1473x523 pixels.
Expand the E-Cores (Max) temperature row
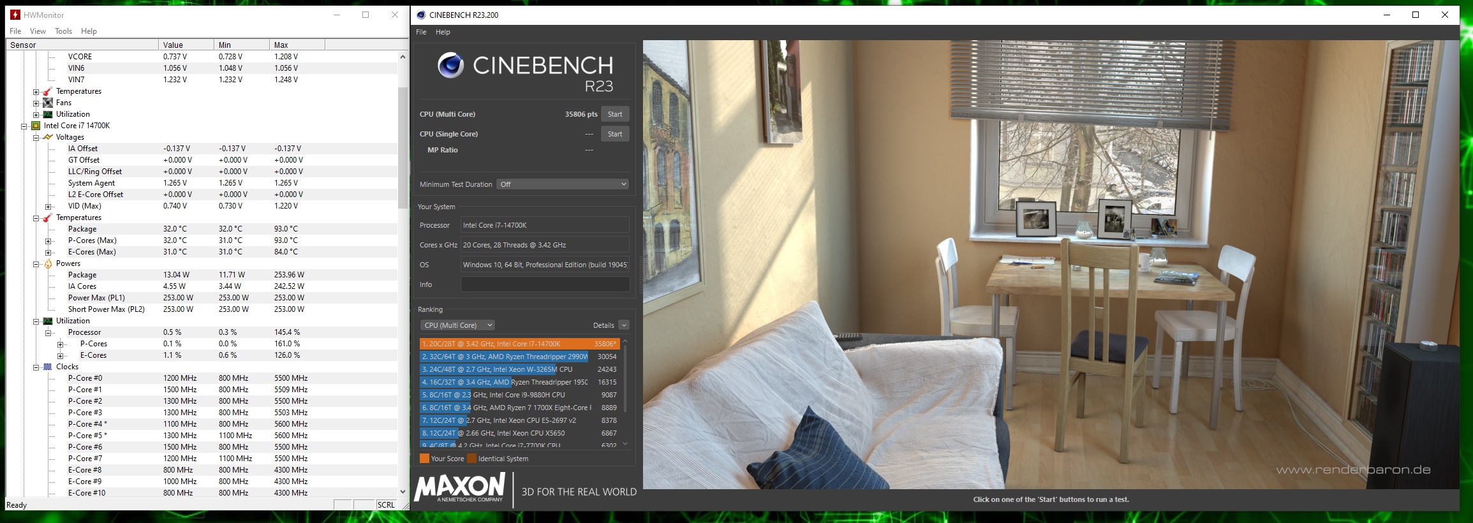point(48,253)
